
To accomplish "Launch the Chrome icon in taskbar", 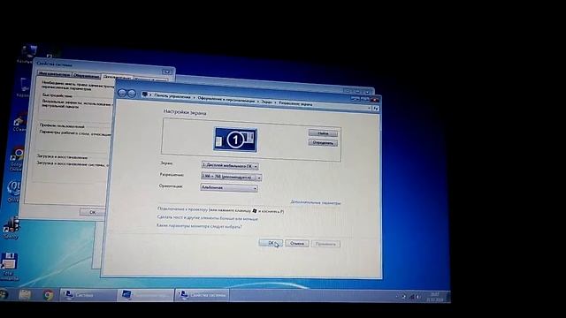I will click(48, 295).
